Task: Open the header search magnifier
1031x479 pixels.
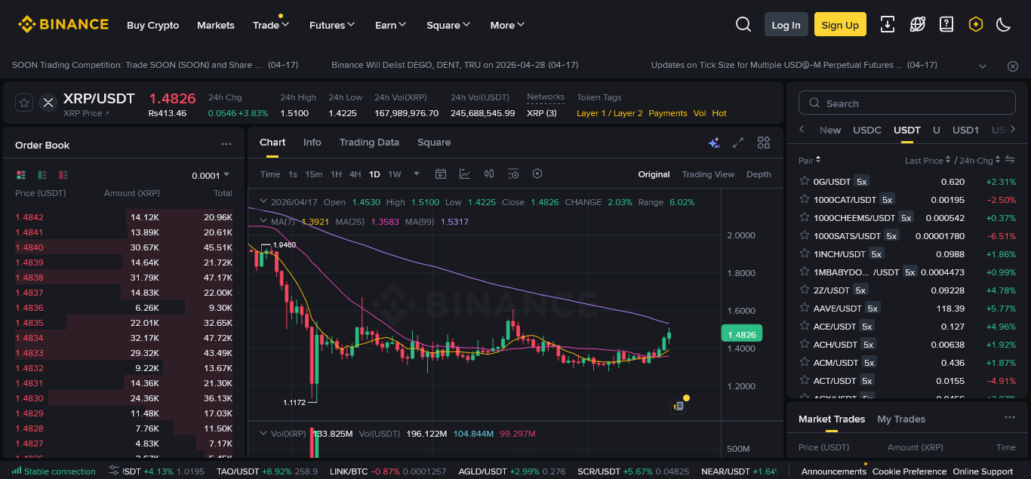Action: tap(743, 25)
